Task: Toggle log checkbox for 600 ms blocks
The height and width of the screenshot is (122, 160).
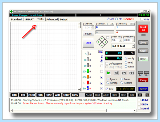Action: [102, 77]
